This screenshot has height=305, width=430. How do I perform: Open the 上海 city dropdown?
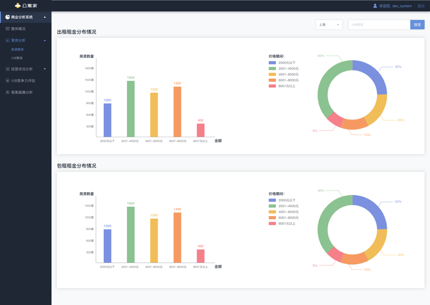[x=329, y=25]
